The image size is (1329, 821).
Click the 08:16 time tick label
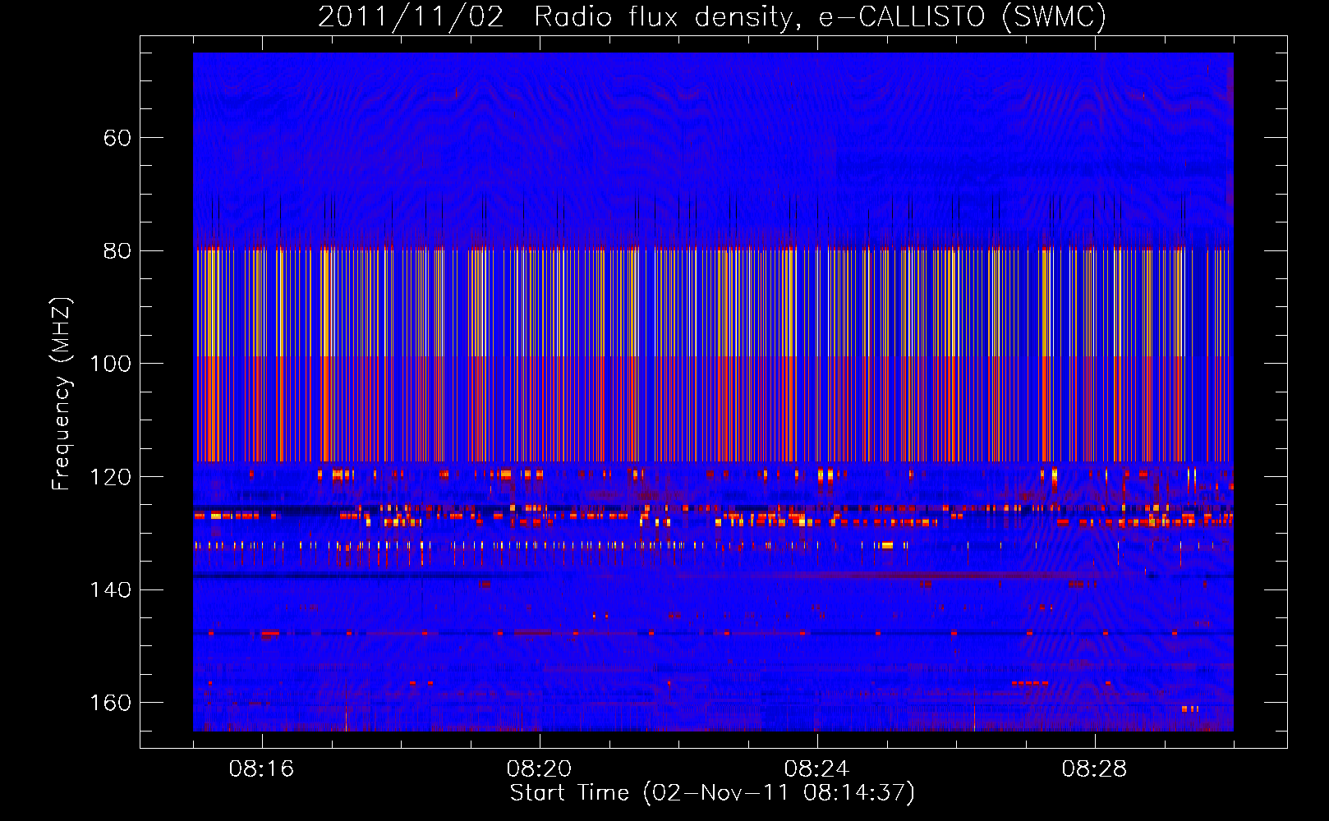[261, 769]
